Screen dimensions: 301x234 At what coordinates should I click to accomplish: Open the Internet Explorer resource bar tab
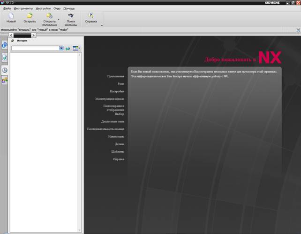coord(4,45)
